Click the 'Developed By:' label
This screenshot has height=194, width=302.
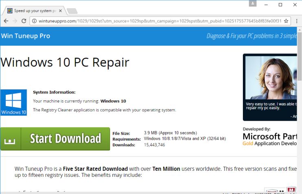(256, 129)
